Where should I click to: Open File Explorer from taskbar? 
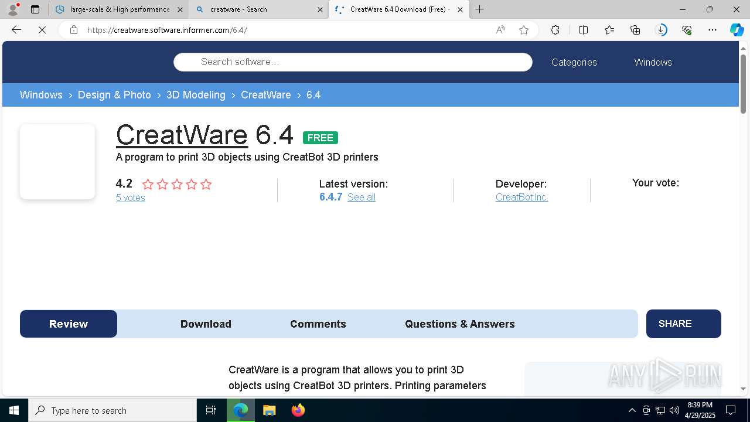point(269,410)
